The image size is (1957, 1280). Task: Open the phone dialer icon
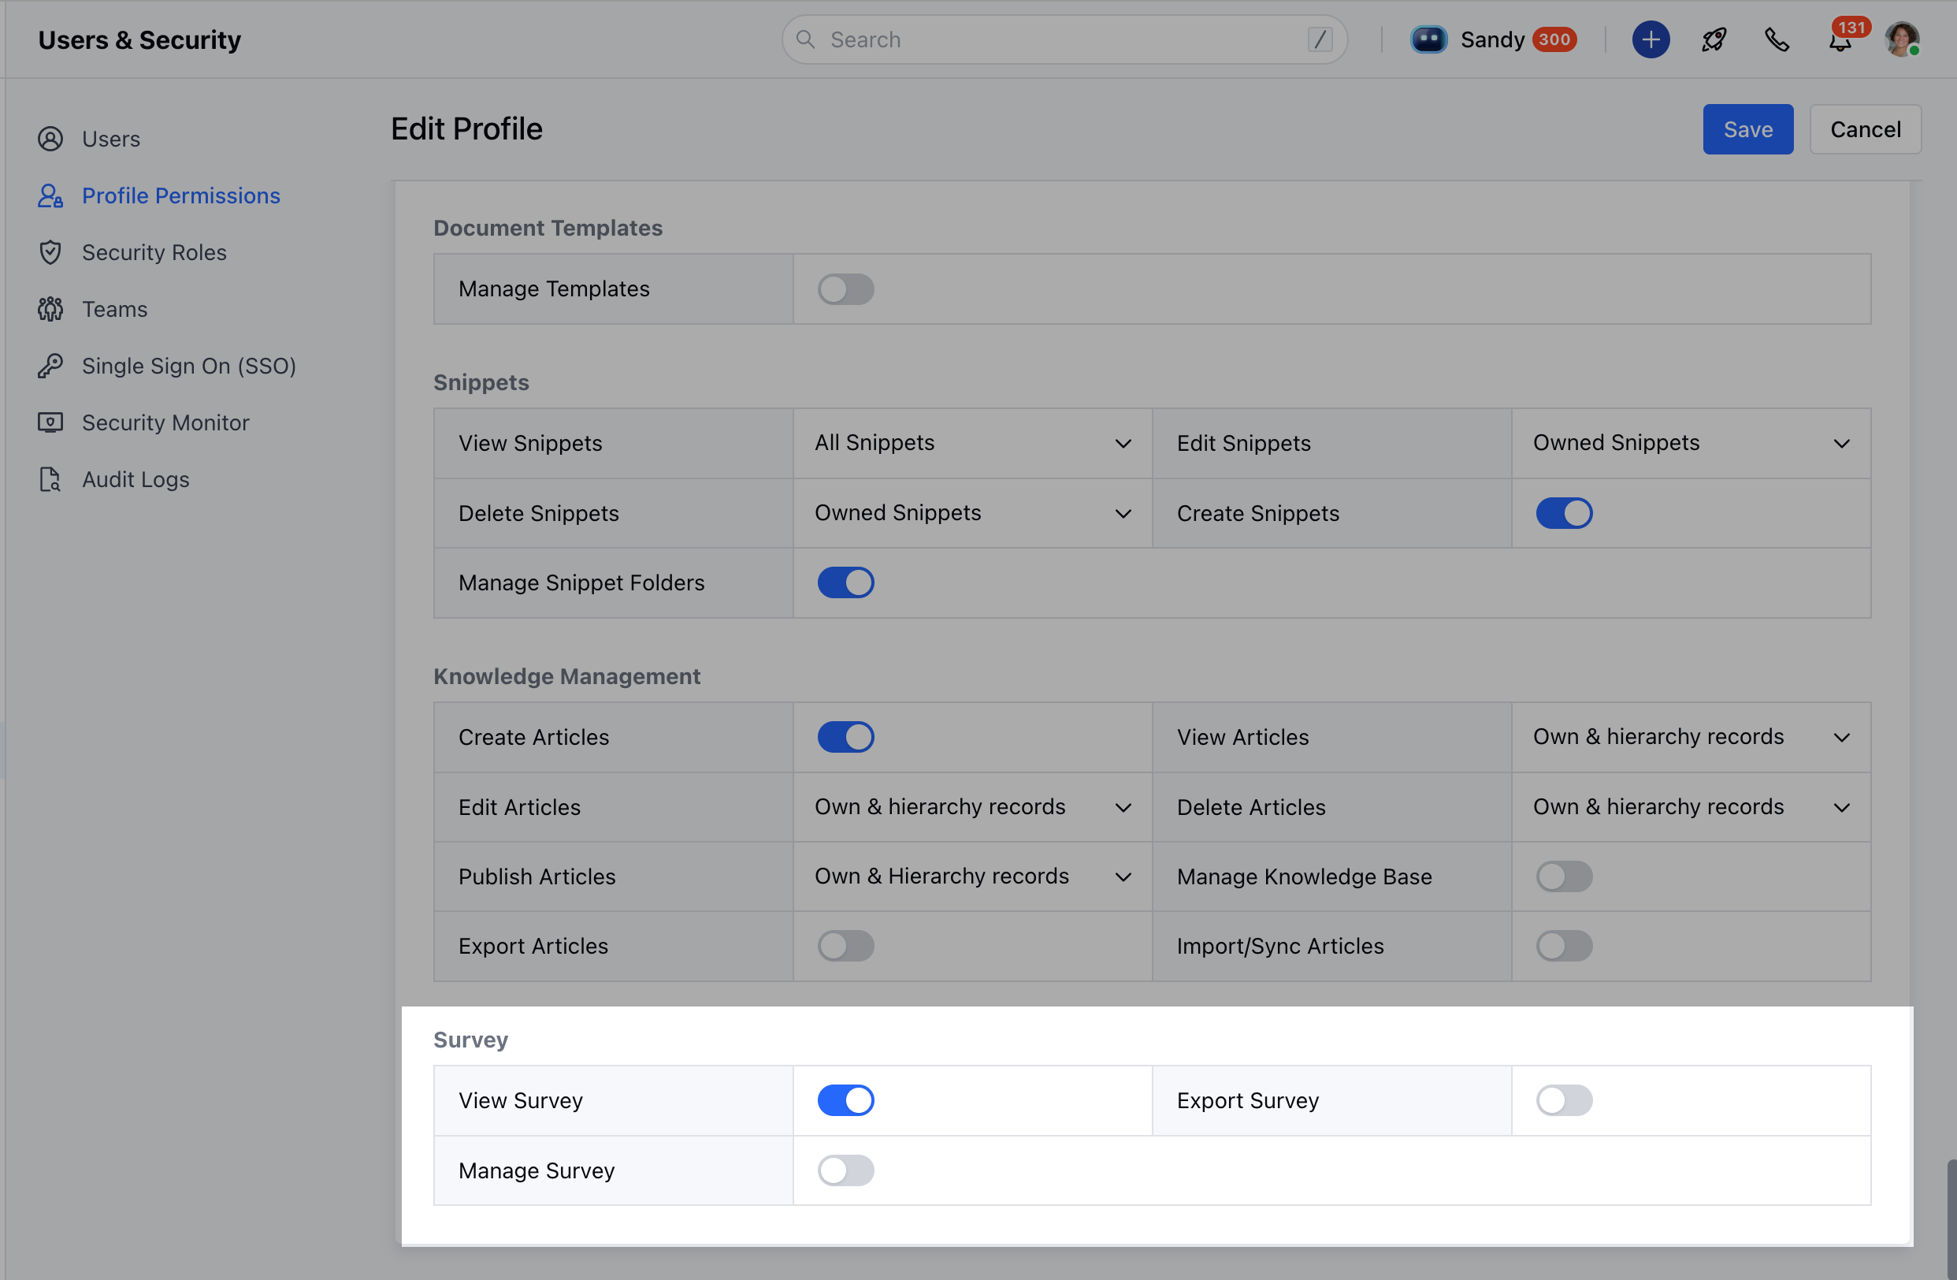pos(1777,39)
